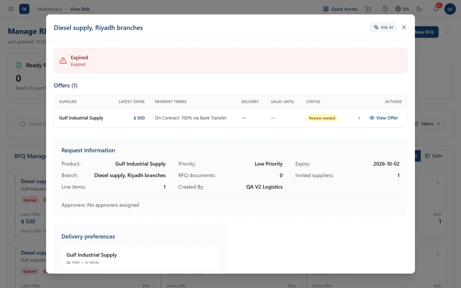Open the three-dot more options menu
Screen dimensions: 461x288
pos(448,32)
